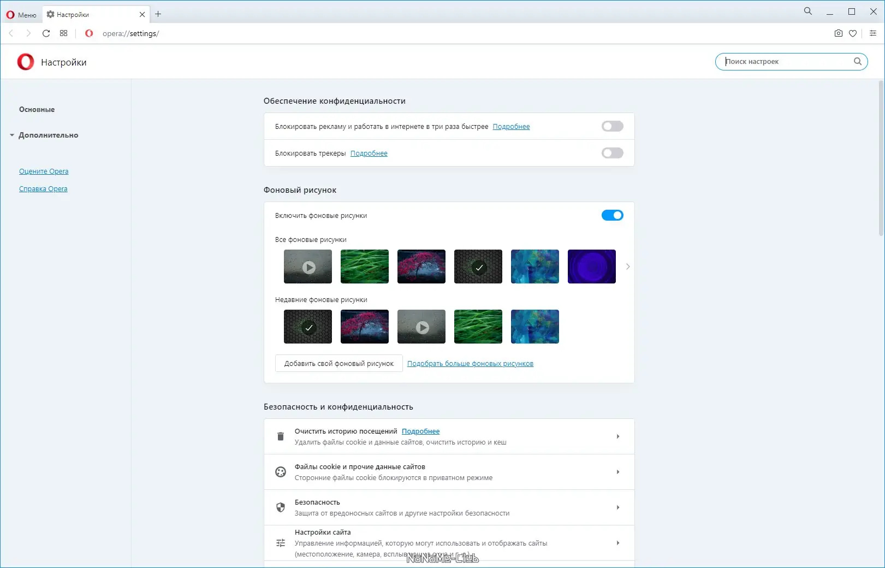885x568 pixels.
Task: Expand the Настройки сайта row
Action: 618,543
